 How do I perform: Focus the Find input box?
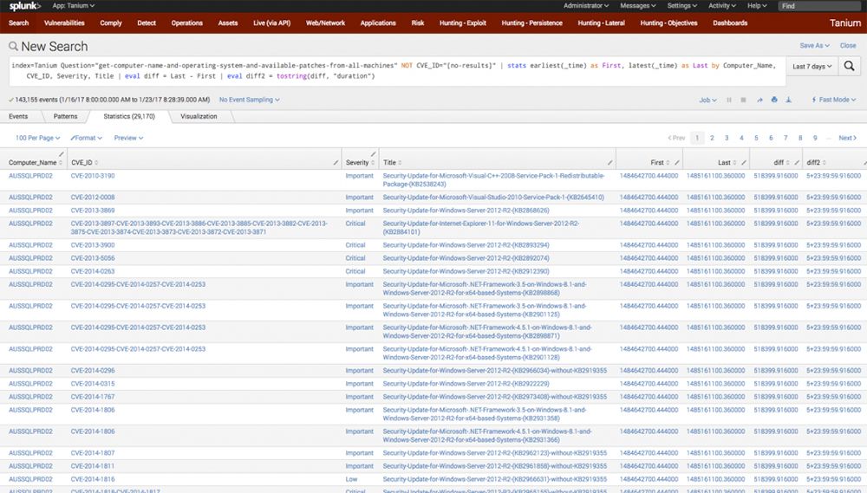click(x=819, y=6)
